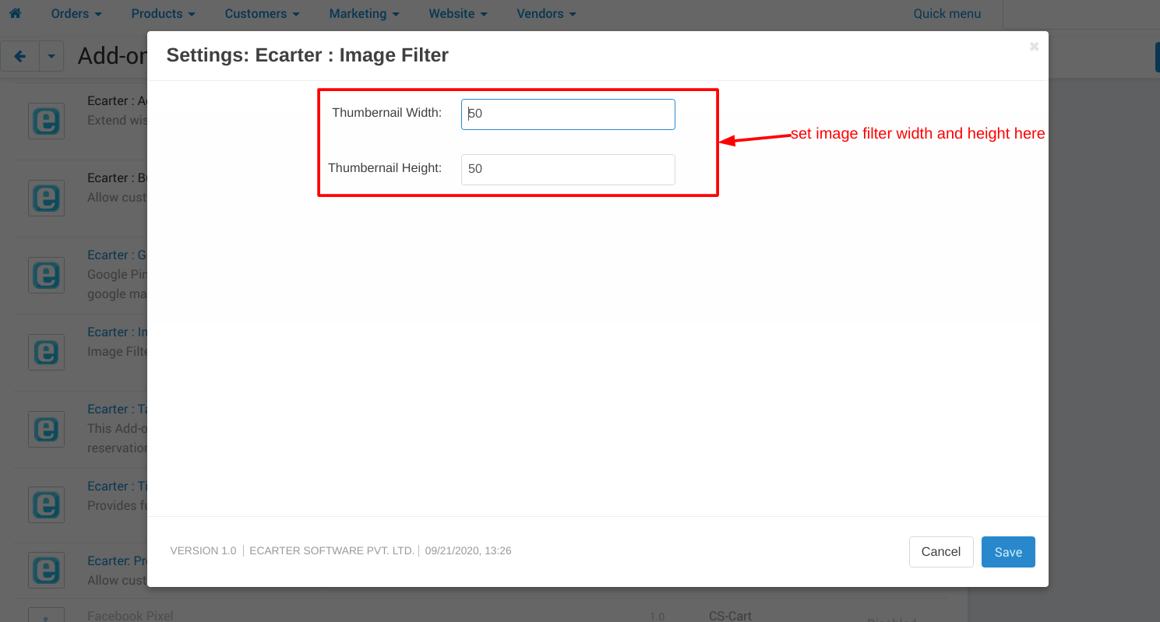Open the Ecarter: Pr add-on link

click(117, 561)
